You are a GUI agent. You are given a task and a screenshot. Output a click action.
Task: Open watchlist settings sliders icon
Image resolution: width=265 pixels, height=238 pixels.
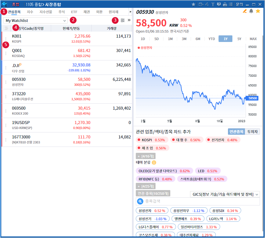click(x=123, y=20)
